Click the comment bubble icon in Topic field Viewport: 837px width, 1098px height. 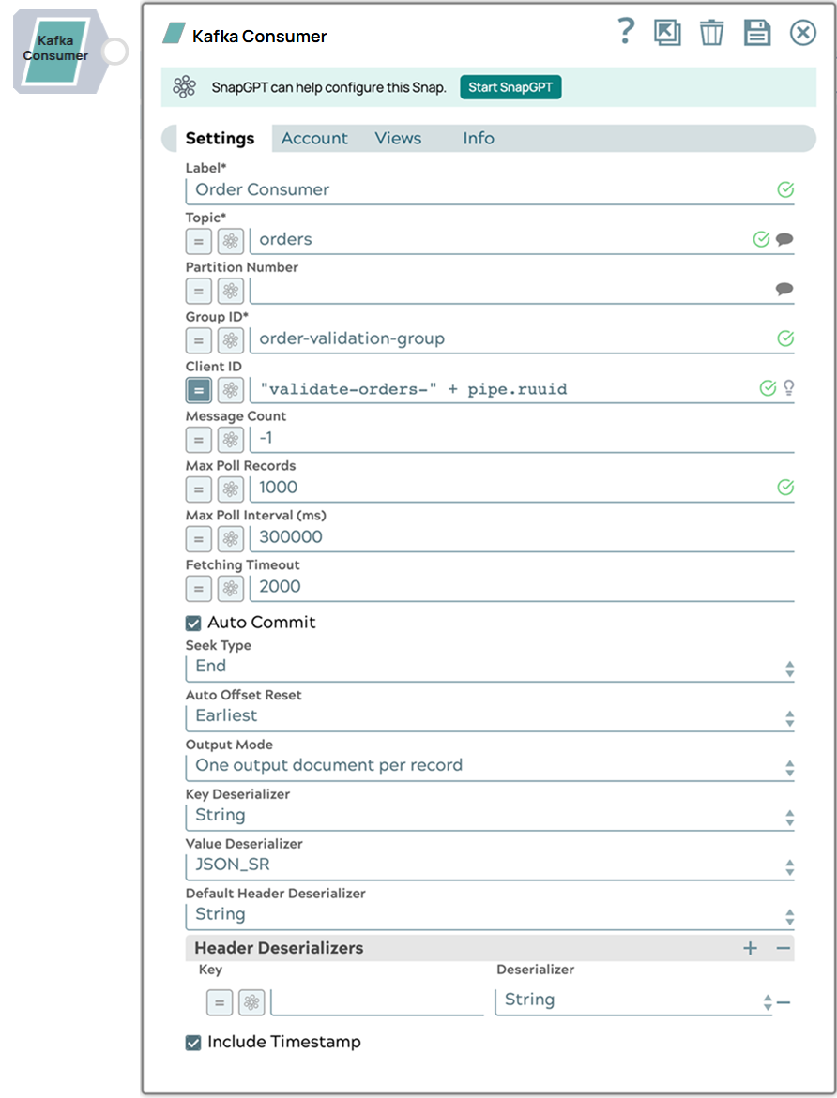click(x=784, y=239)
